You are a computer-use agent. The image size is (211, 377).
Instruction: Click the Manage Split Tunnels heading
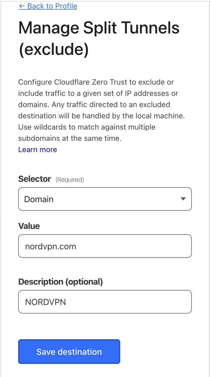point(99,28)
